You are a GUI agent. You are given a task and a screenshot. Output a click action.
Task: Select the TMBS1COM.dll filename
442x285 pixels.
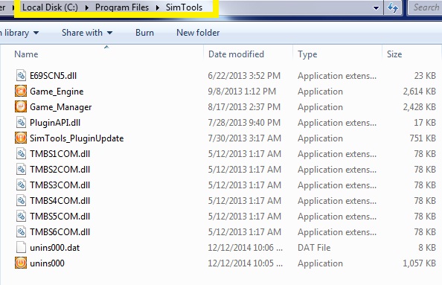click(x=60, y=154)
